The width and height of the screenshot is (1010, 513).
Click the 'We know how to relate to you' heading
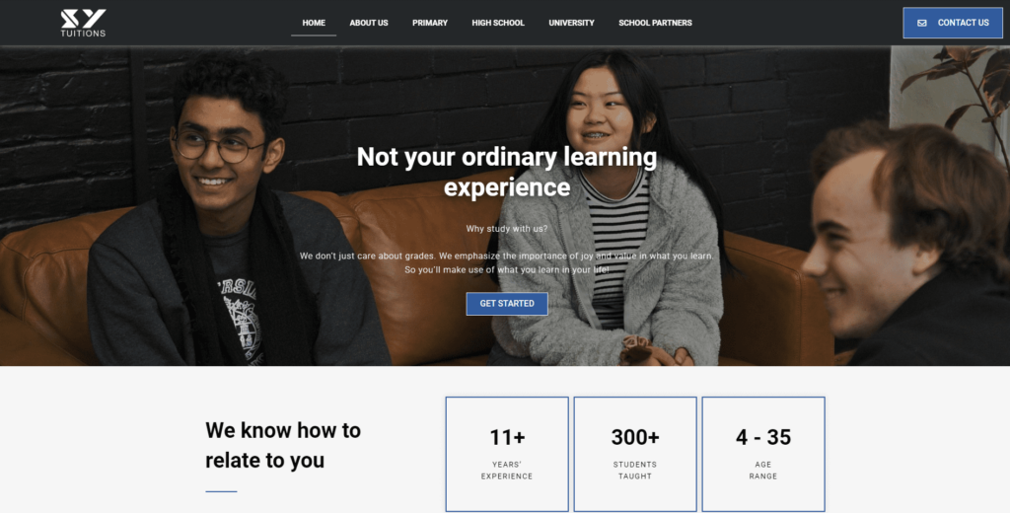coord(283,445)
